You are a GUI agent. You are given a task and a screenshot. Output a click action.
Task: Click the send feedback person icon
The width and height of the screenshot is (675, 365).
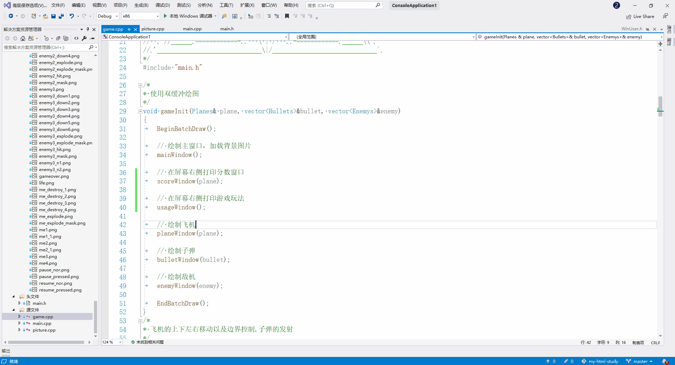click(x=665, y=16)
